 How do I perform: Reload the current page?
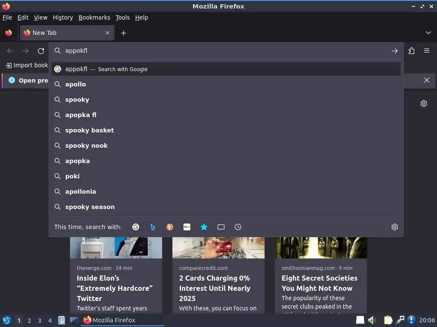(x=41, y=51)
